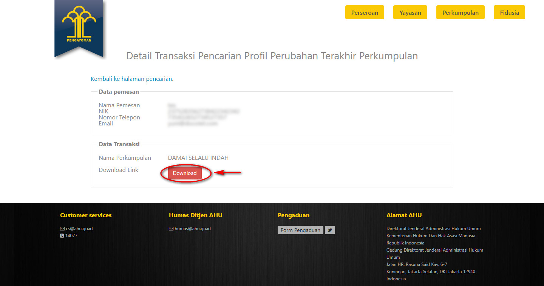Click the cs@ahu.go.id email address
This screenshot has width=544, height=286.
pos(79,229)
